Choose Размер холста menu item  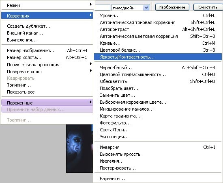pyautogui.click(x=47, y=57)
